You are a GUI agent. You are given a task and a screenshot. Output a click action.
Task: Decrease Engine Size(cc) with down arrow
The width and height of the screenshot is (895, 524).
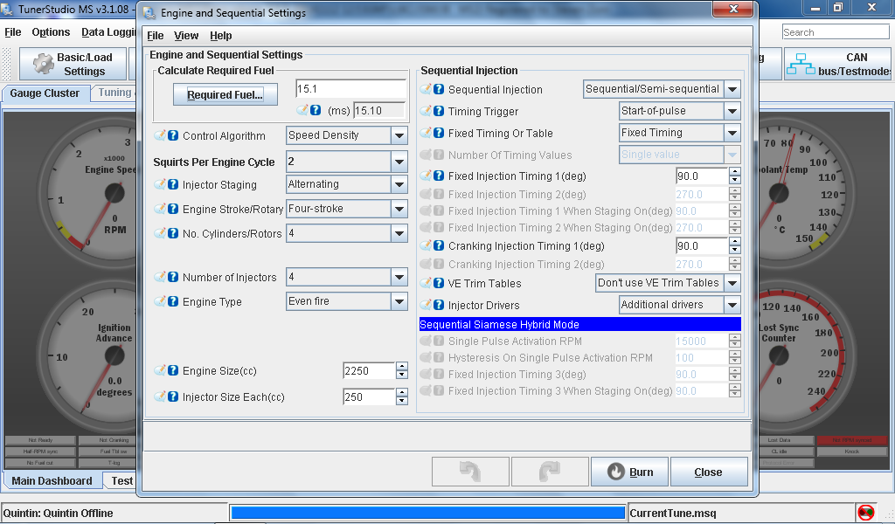pos(402,375)
